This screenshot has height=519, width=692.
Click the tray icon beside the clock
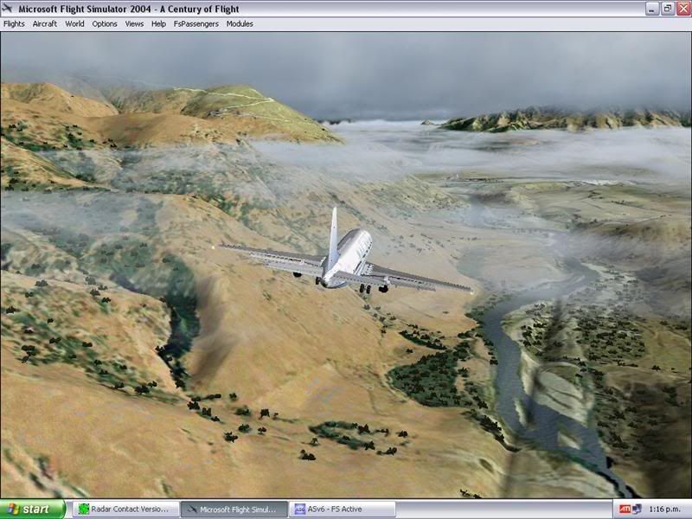(638, 509)
